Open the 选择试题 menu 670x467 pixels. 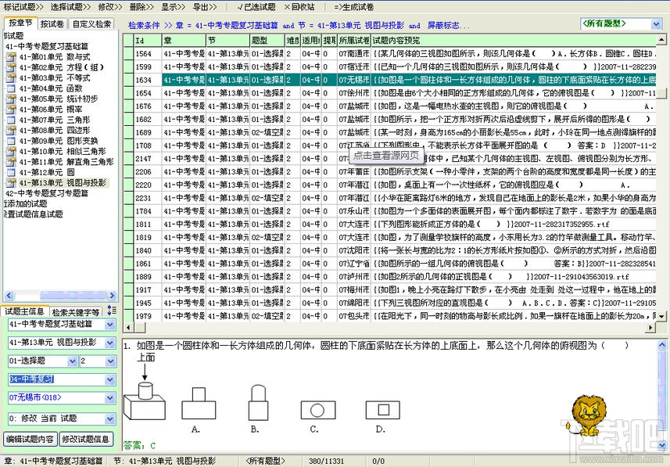tap(70, 7)
